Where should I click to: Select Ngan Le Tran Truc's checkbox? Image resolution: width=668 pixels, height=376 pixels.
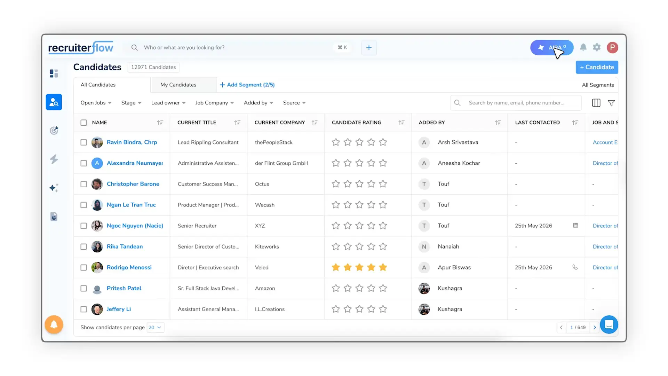click(x=83, y=205)
